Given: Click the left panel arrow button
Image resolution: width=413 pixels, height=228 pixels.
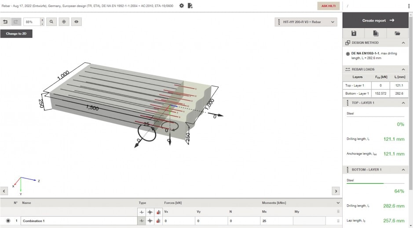Looking at the screenshot, I should [4, 191].
